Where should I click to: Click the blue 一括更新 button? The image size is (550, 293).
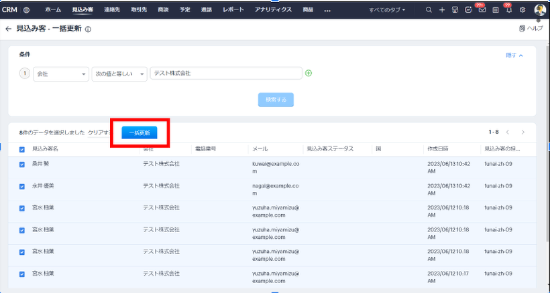pos(140,132)
